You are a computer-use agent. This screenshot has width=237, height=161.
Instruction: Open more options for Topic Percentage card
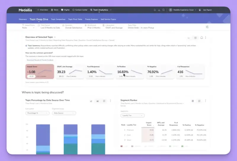pos(111,101)
